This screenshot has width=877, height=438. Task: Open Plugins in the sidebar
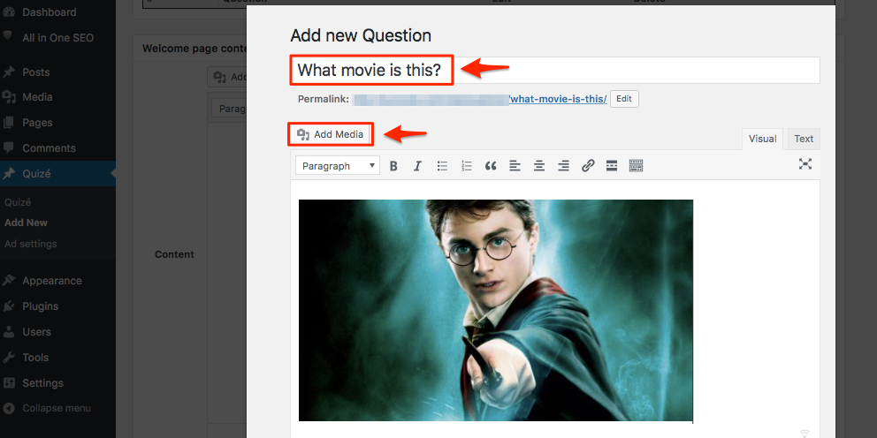click(x=41, y=306)
